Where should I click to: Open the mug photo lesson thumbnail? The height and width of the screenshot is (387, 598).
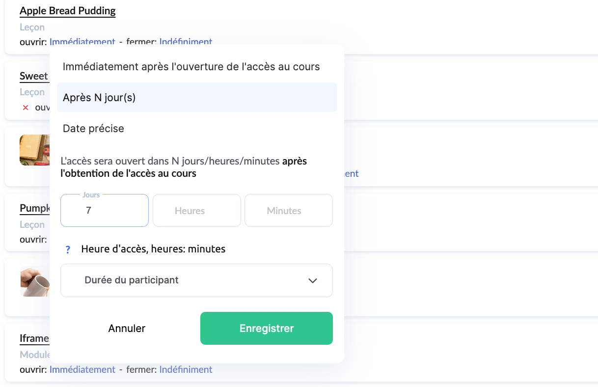[34, 281]
